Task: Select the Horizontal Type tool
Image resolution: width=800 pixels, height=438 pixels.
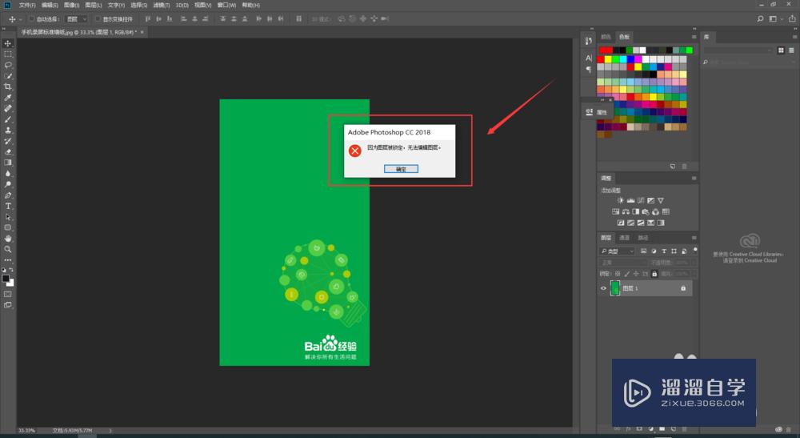Action: [8, 206]
